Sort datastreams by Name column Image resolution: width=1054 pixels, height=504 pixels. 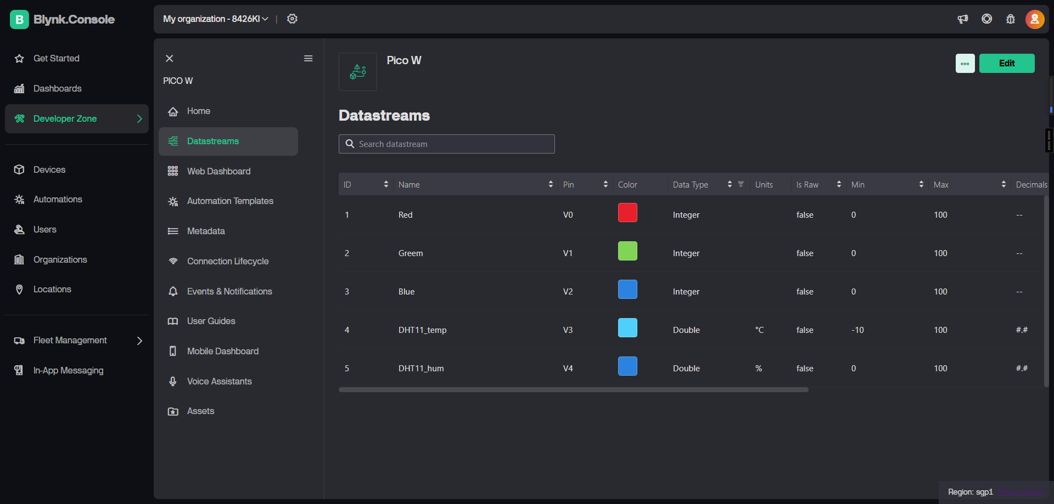[551, 184]
